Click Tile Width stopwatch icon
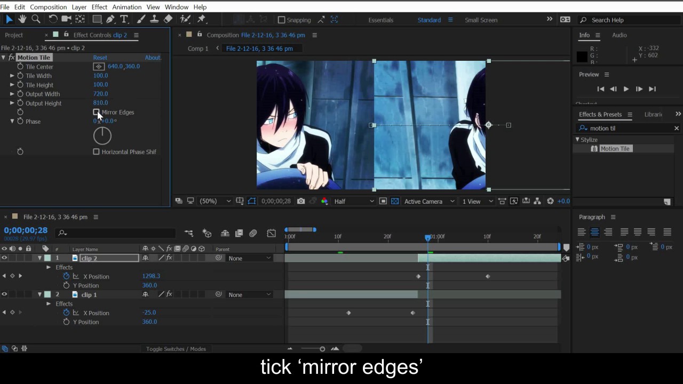Image resolution: width=683 pixels, height=384 pixels. 20,76
